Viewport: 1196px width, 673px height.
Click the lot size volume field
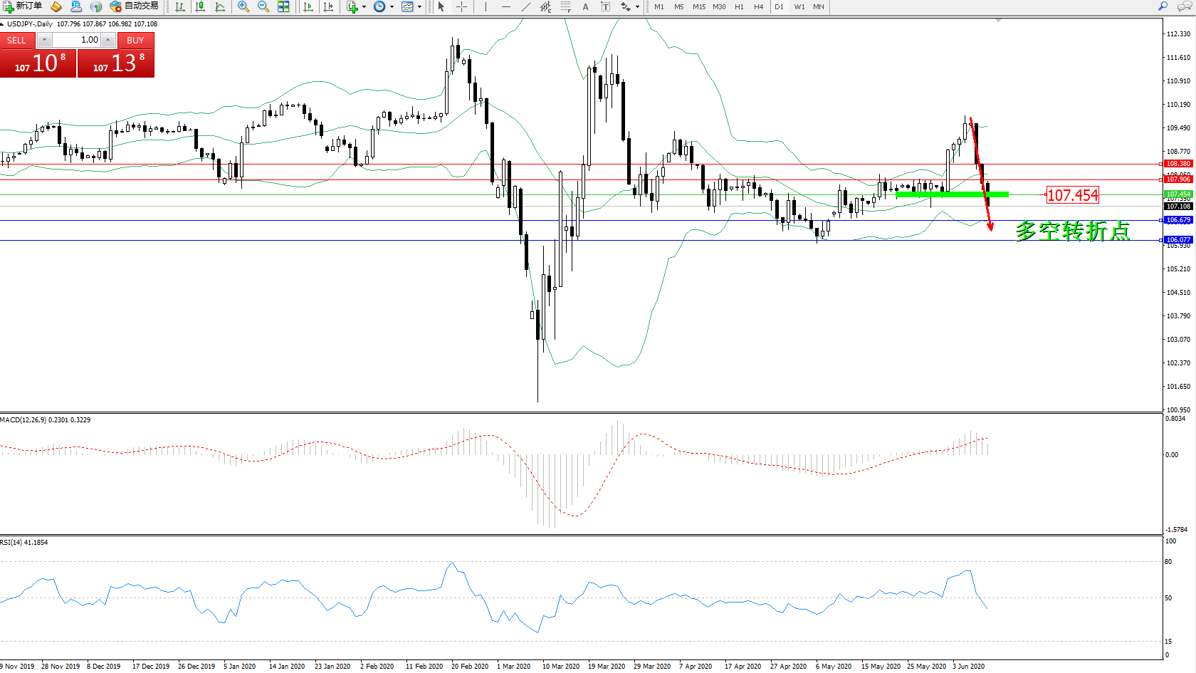[77, 40]
